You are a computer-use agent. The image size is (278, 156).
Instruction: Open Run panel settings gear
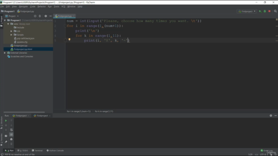coord(271,116)
